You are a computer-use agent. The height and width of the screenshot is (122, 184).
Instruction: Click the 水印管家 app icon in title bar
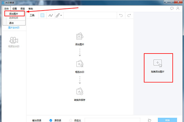pos(3,2)
